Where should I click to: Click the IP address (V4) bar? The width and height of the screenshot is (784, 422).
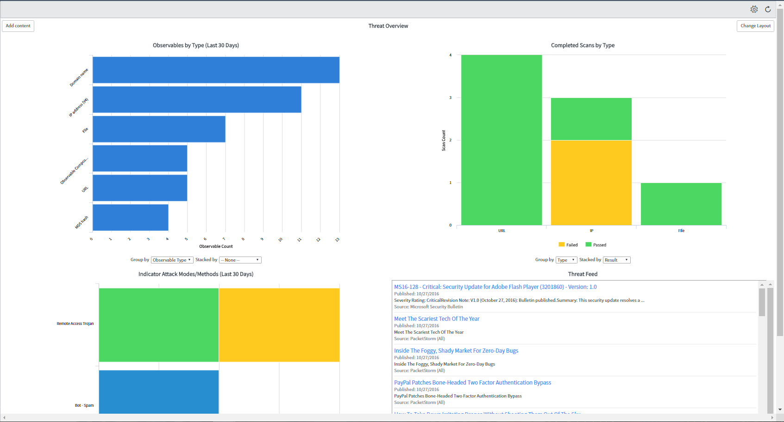(197, 99)
